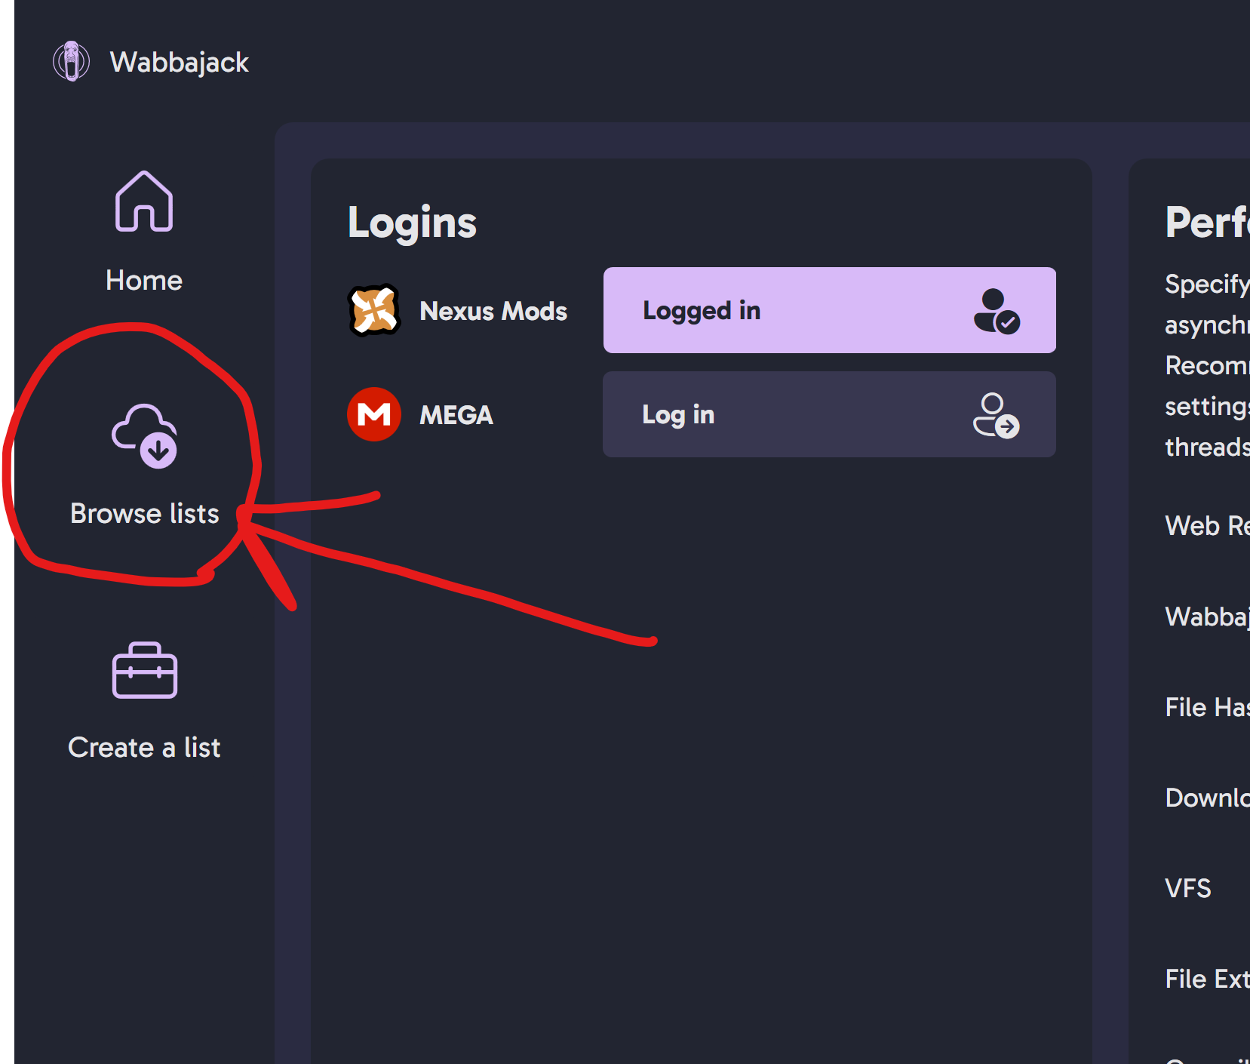
Task: Click the MEGA Log in button
Action: click(830, 414)
